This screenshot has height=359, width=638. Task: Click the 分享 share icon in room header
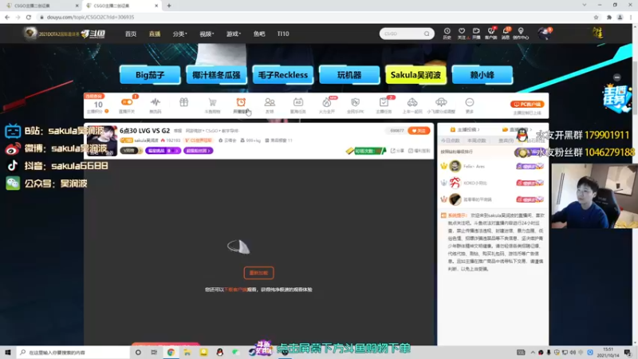tap(397, 151)
